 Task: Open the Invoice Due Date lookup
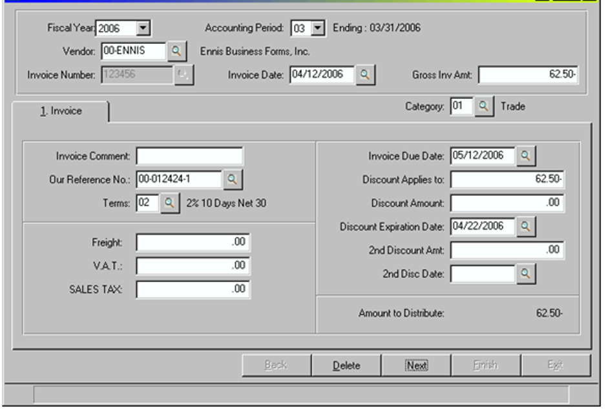(x=526, y=156)
